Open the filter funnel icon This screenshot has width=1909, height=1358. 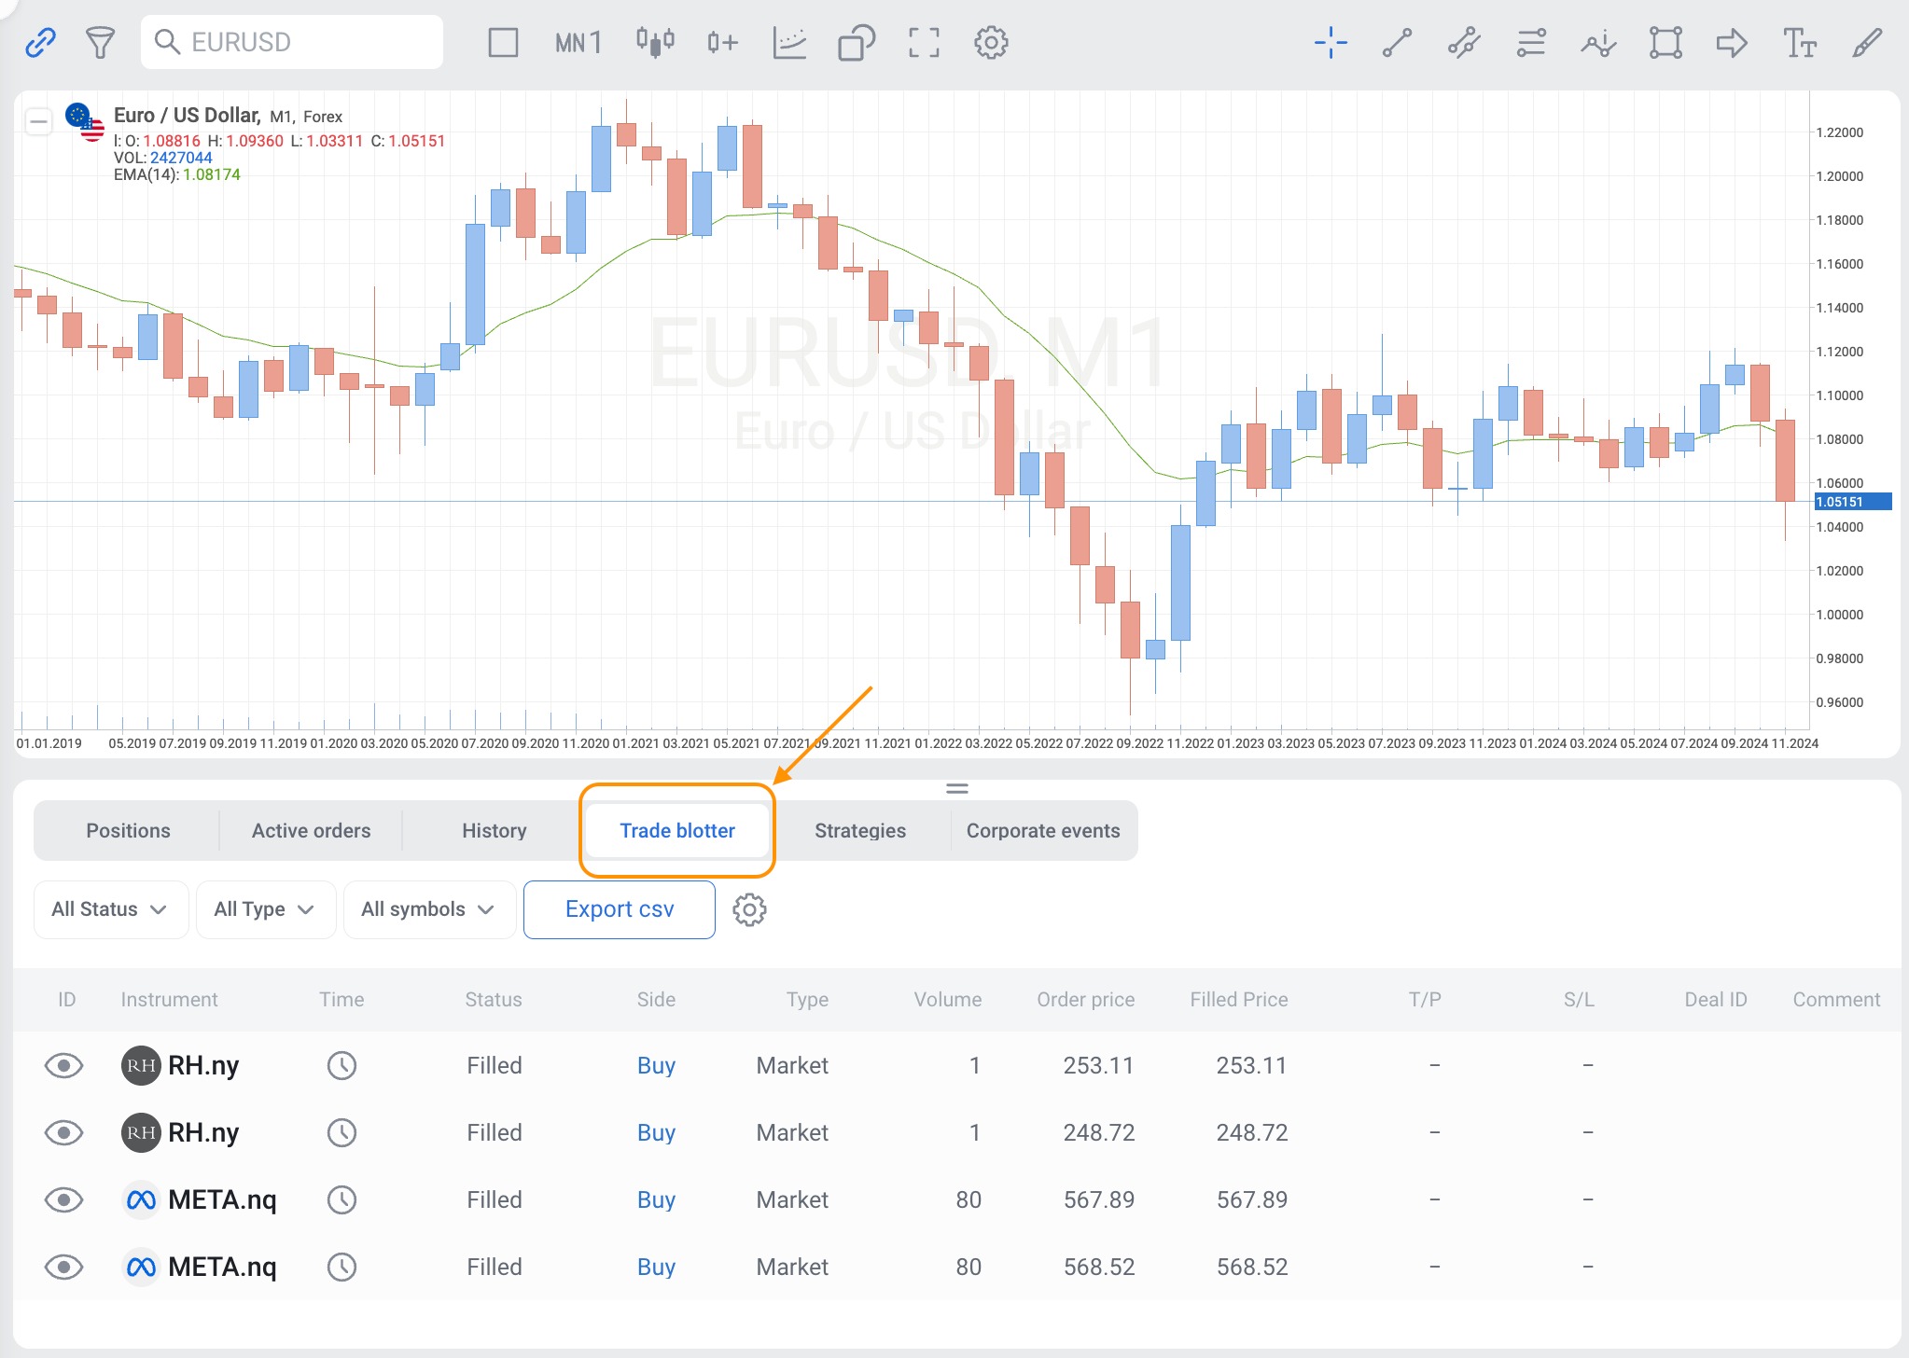100,42
